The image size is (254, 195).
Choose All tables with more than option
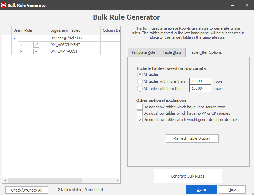point(140,81)
